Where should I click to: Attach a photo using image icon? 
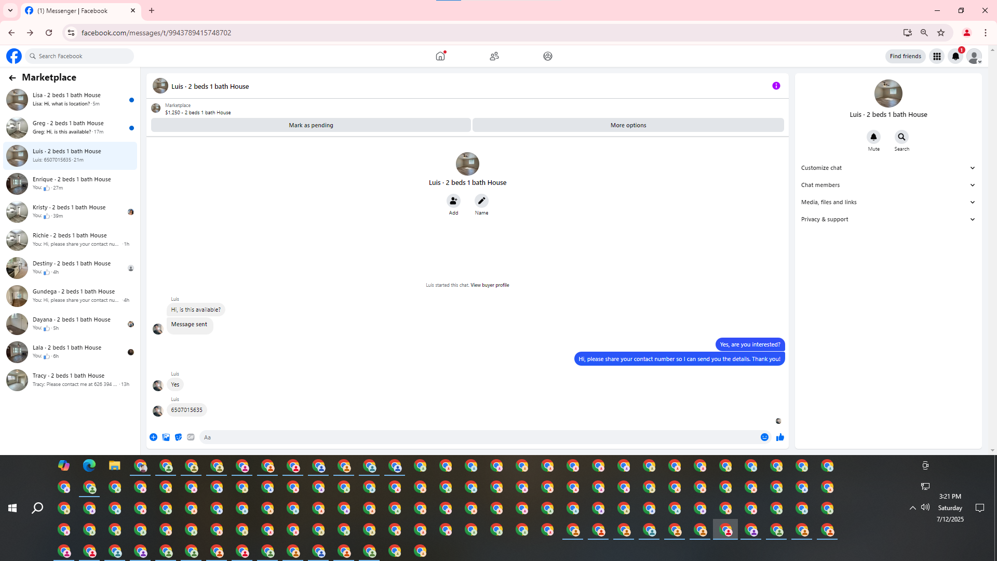pyautogui.click(x=166, y=437)
